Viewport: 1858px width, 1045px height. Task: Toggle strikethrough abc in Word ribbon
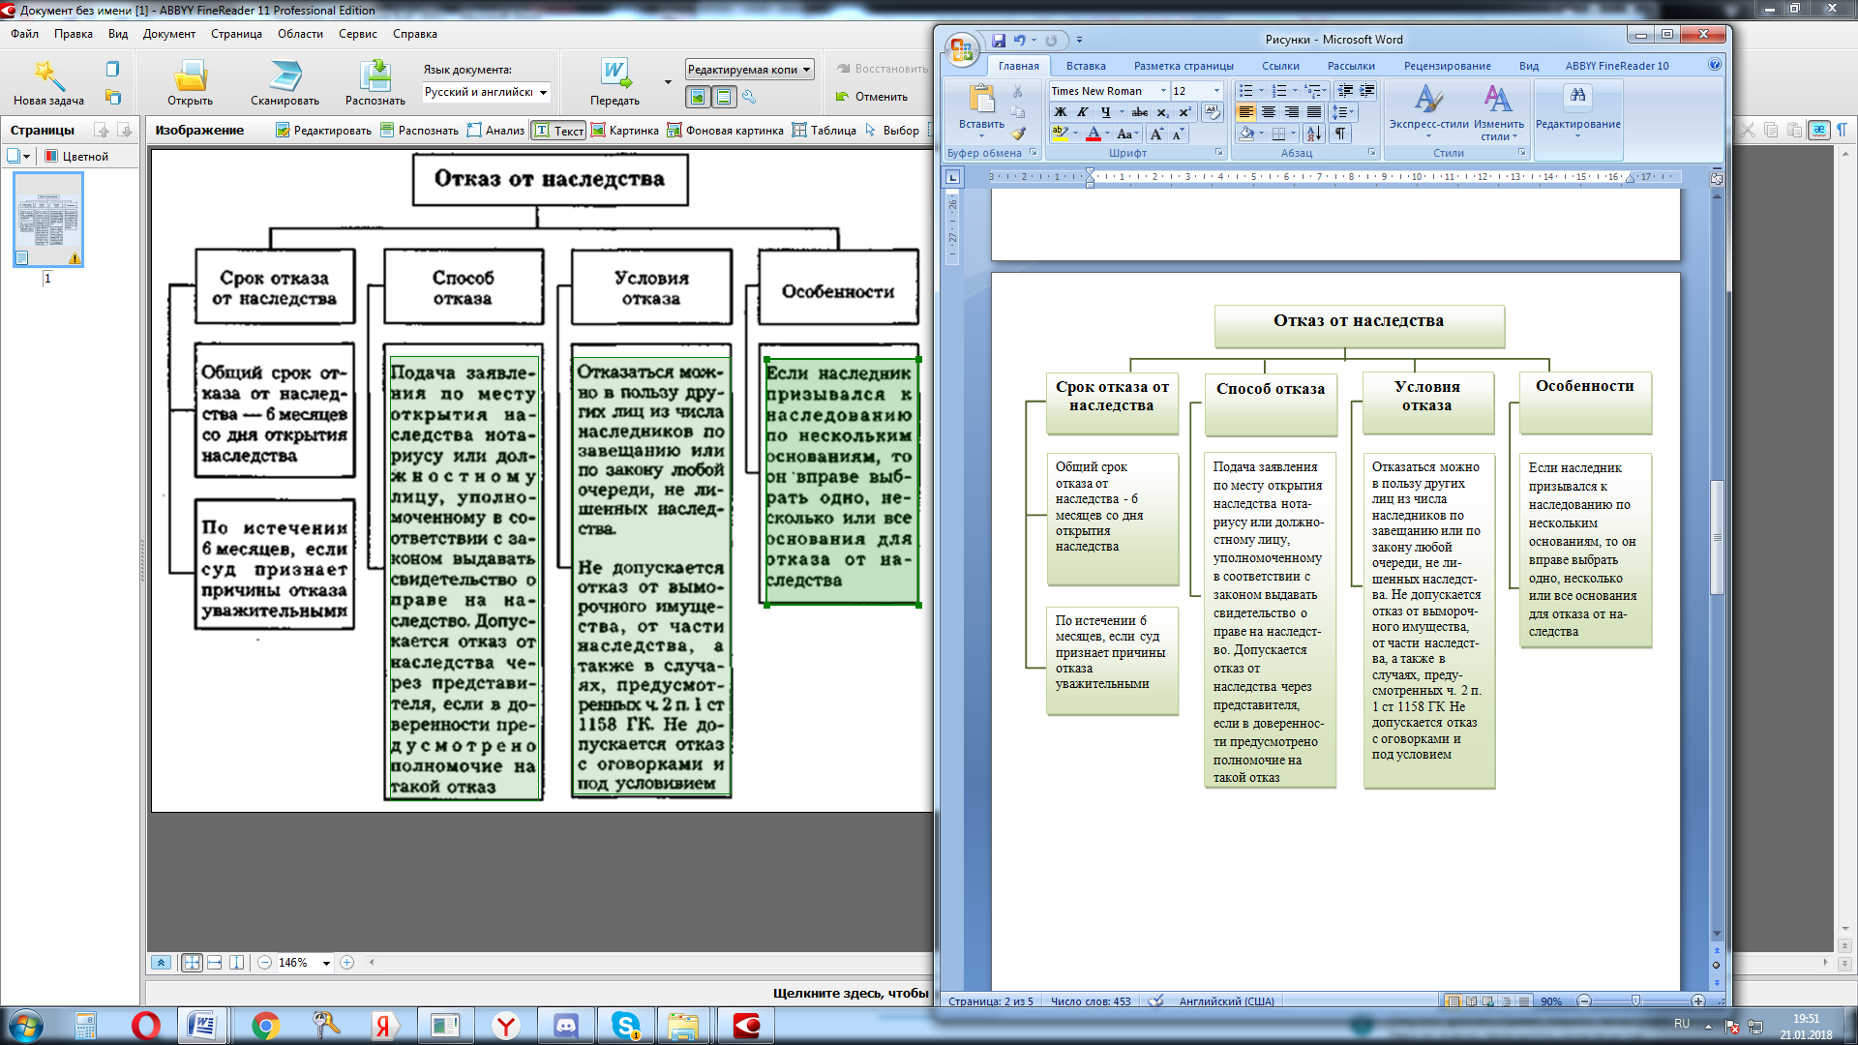click(x=1140, y=112)
